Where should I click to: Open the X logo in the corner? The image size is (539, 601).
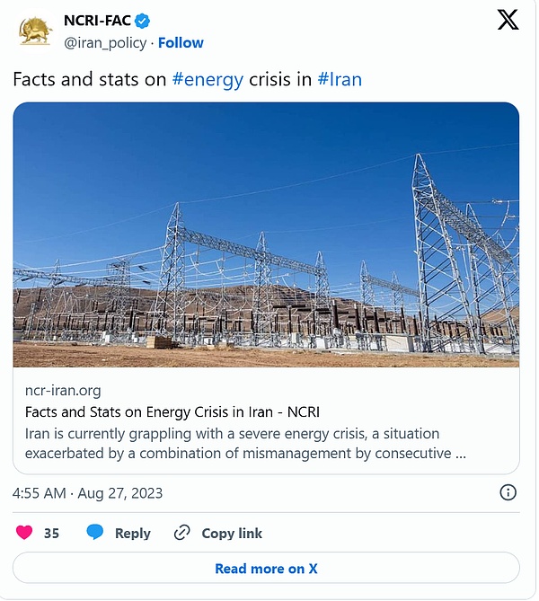coord(508,21)
